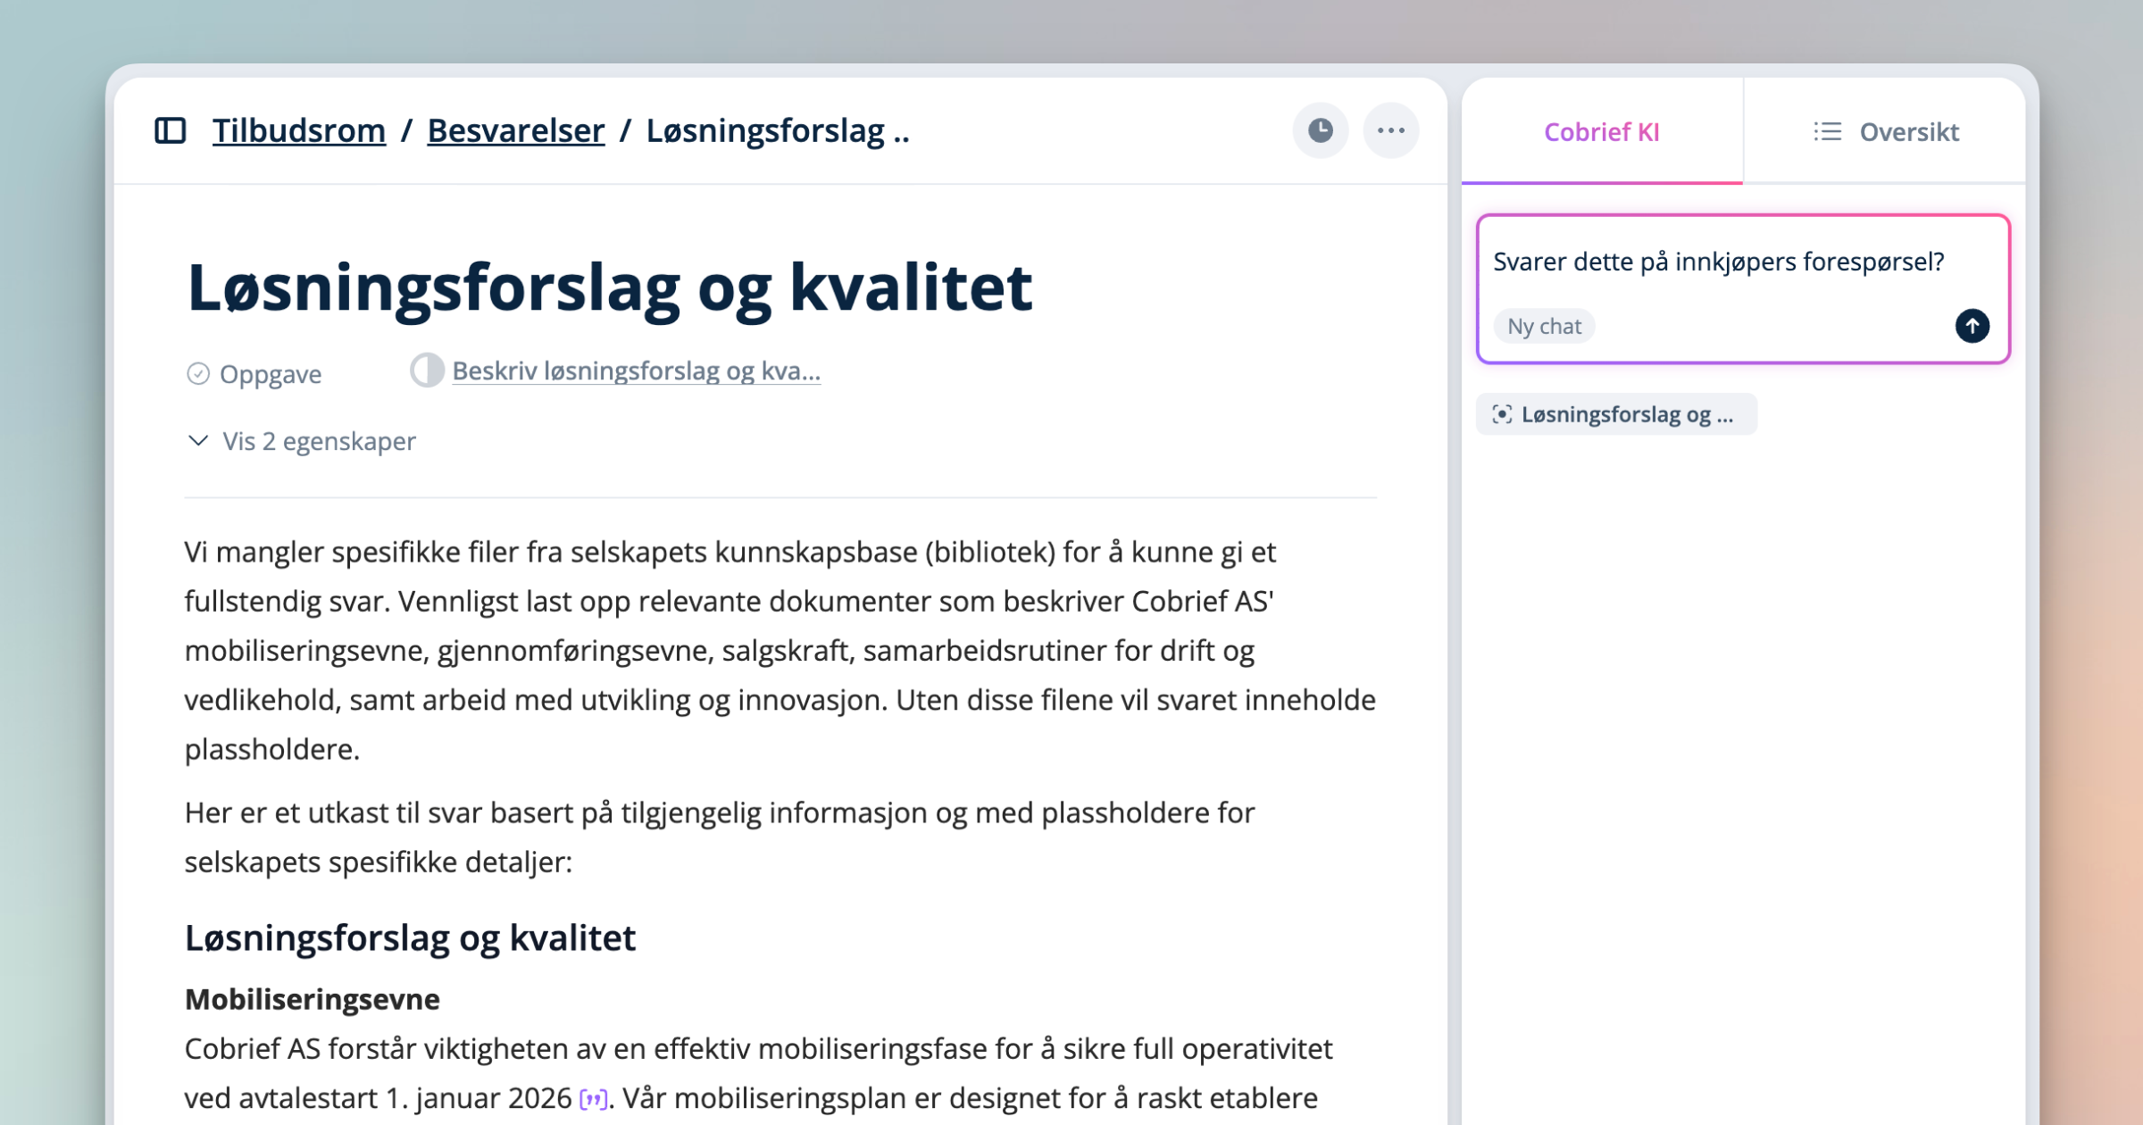Click the half-filled progress circle icon

click(x=427, y=371)
